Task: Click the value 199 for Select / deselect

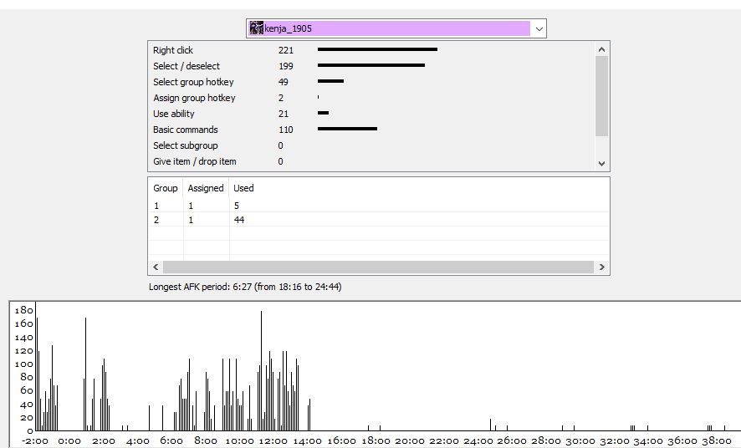Action: pos(285,66)
